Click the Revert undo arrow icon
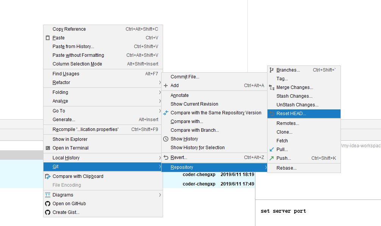This screenshot has height=226, width=381. [166, 157]
